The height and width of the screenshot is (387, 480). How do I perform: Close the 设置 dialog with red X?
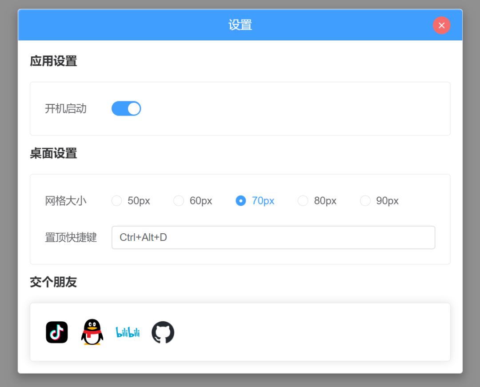[x=441, y=25]
